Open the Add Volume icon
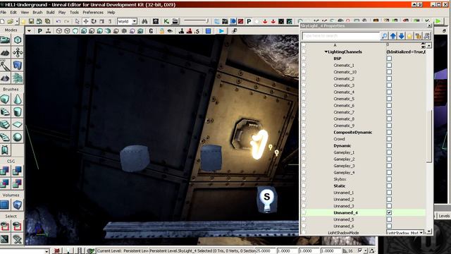This screenshot has height=254, width=451. [18, 205]
